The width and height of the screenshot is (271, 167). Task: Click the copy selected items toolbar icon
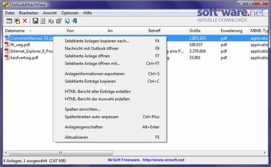(51, 21)
